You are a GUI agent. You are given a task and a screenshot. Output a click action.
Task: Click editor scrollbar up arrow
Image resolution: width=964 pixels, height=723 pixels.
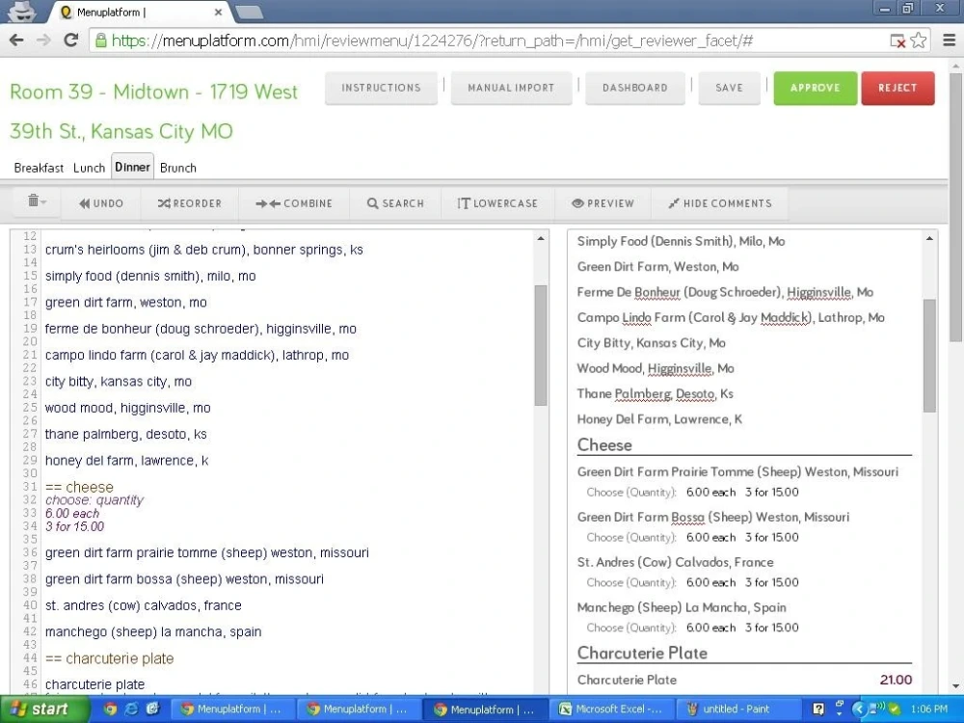tap(541, 238)
